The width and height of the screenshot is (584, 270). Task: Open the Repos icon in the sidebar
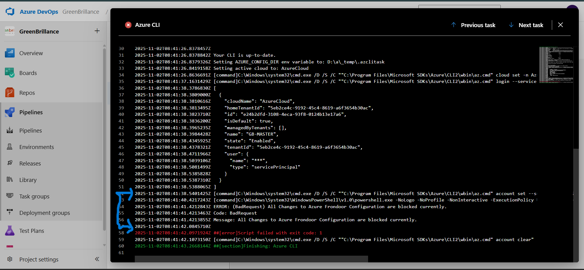[x=10, y=93]
